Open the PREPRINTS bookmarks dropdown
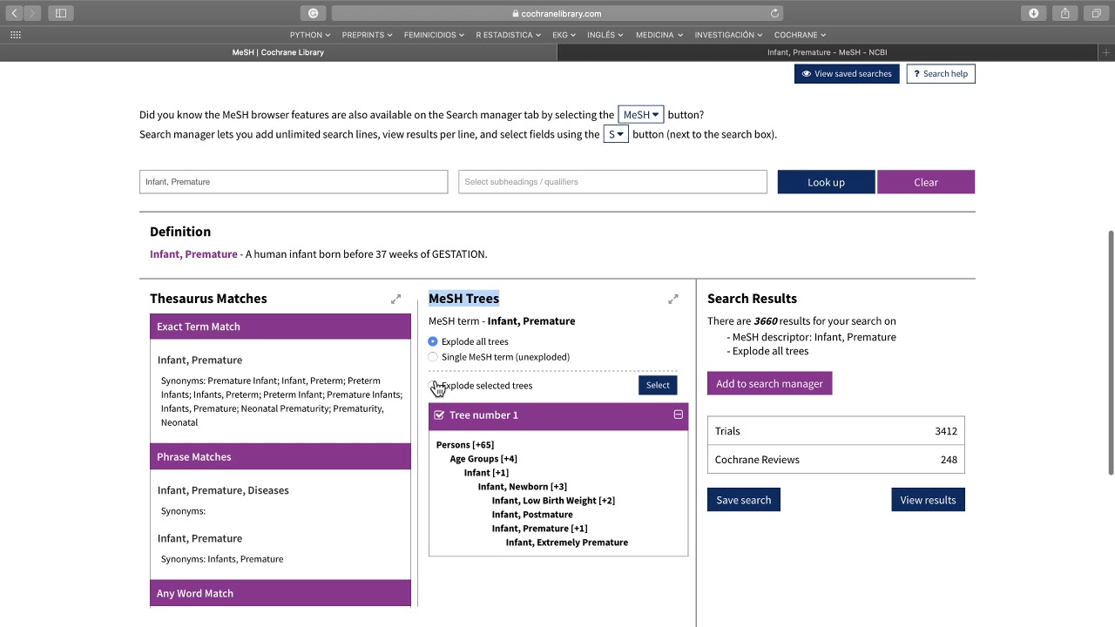 point(367,35)
